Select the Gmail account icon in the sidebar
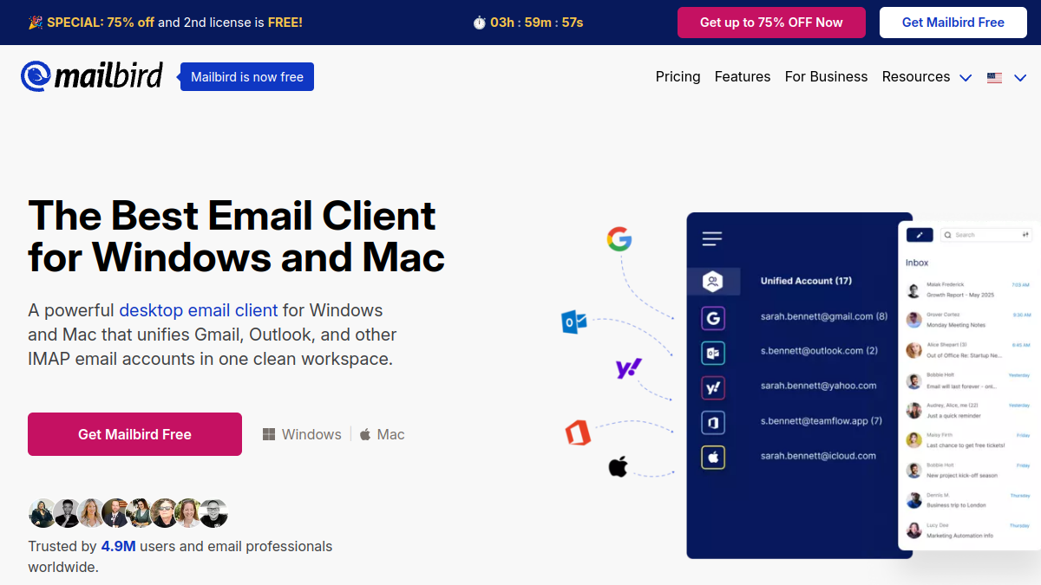1041x585 pixels. point(713,318)
